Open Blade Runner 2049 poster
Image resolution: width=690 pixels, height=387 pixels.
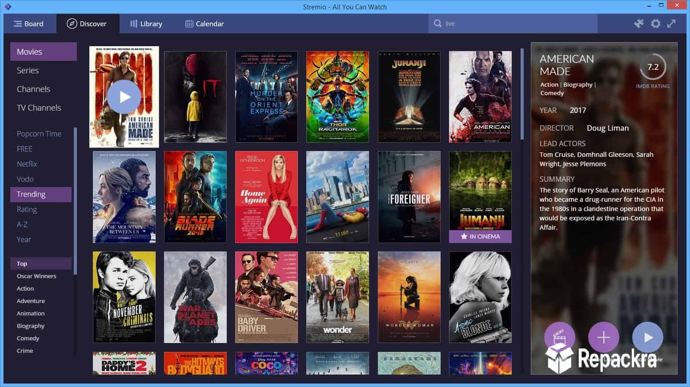click(x=195, y=197)
